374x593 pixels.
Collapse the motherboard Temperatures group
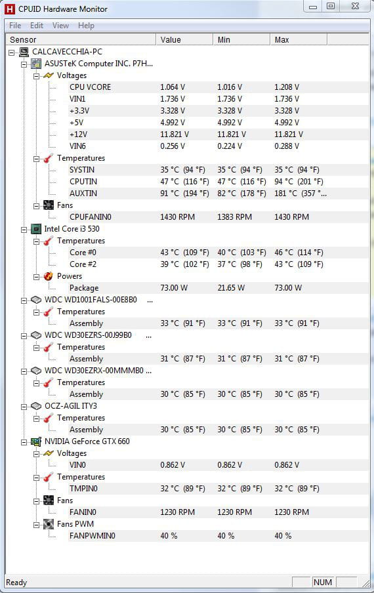(x=37, y=159)
